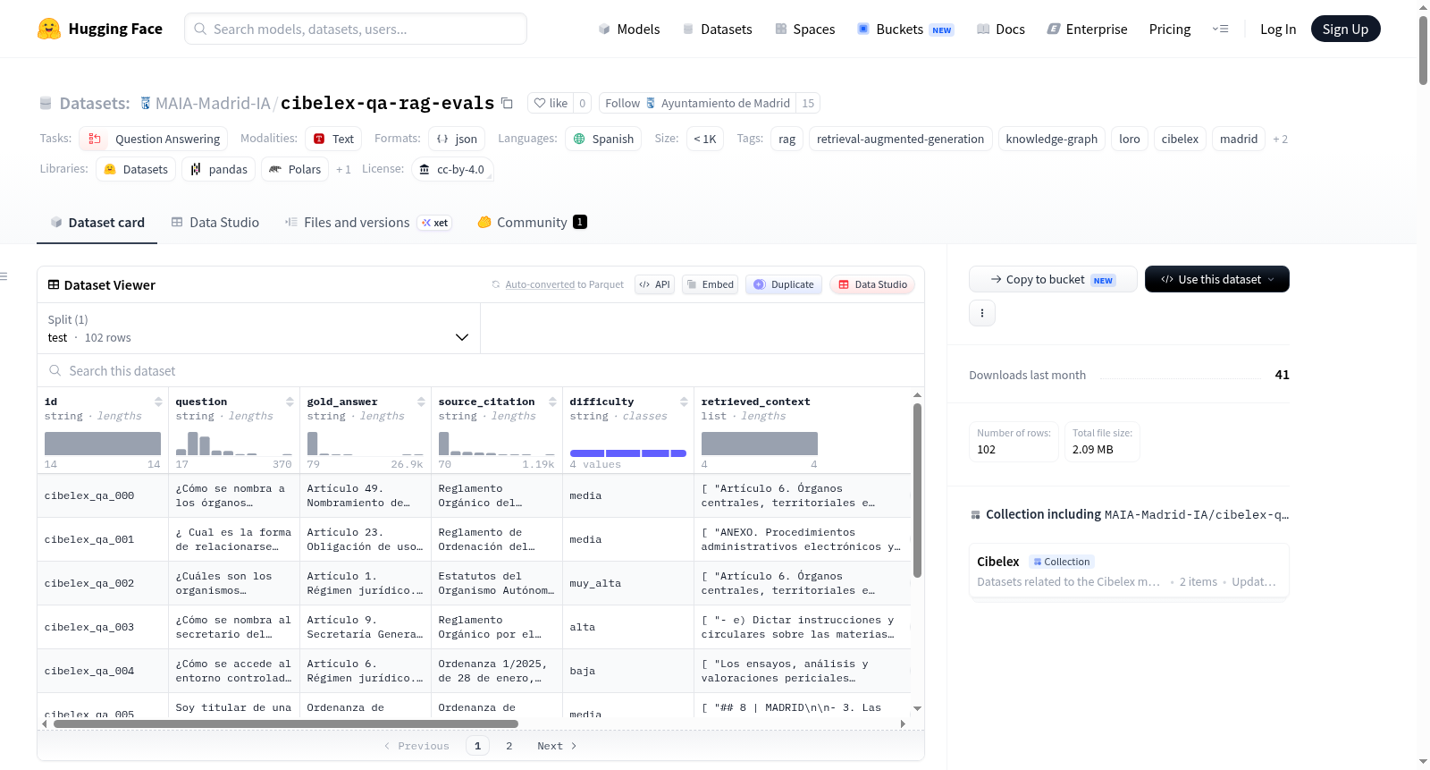This screenshot has height=770, width=1430.
Task: Go to Models in the navigation
Action: (x=629, y=29)
